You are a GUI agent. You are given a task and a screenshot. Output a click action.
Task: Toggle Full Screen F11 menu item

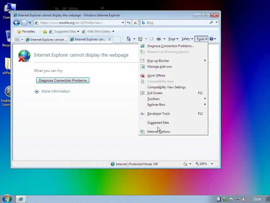(x=173, y=93)
